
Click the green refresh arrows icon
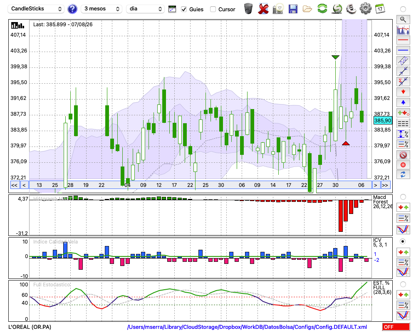pos(322,9)
